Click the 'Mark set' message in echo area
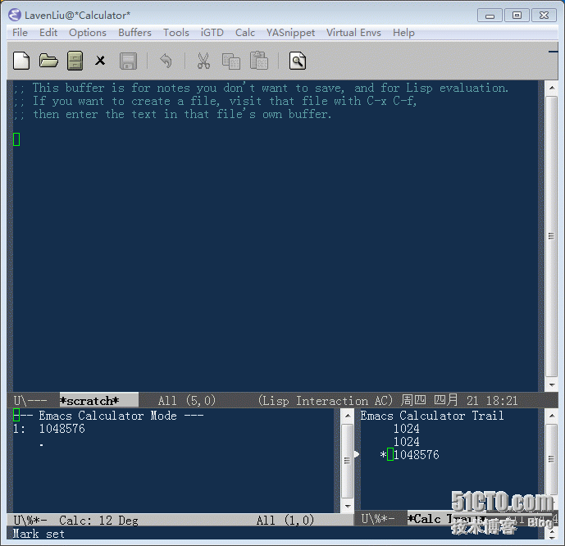This screenshot has height=546, width=565. click(39, 534)
